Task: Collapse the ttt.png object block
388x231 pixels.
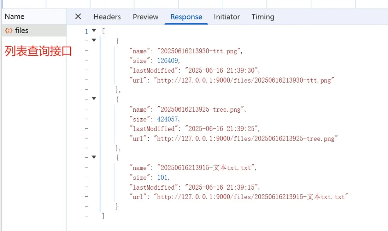Action: click(94, 40)
